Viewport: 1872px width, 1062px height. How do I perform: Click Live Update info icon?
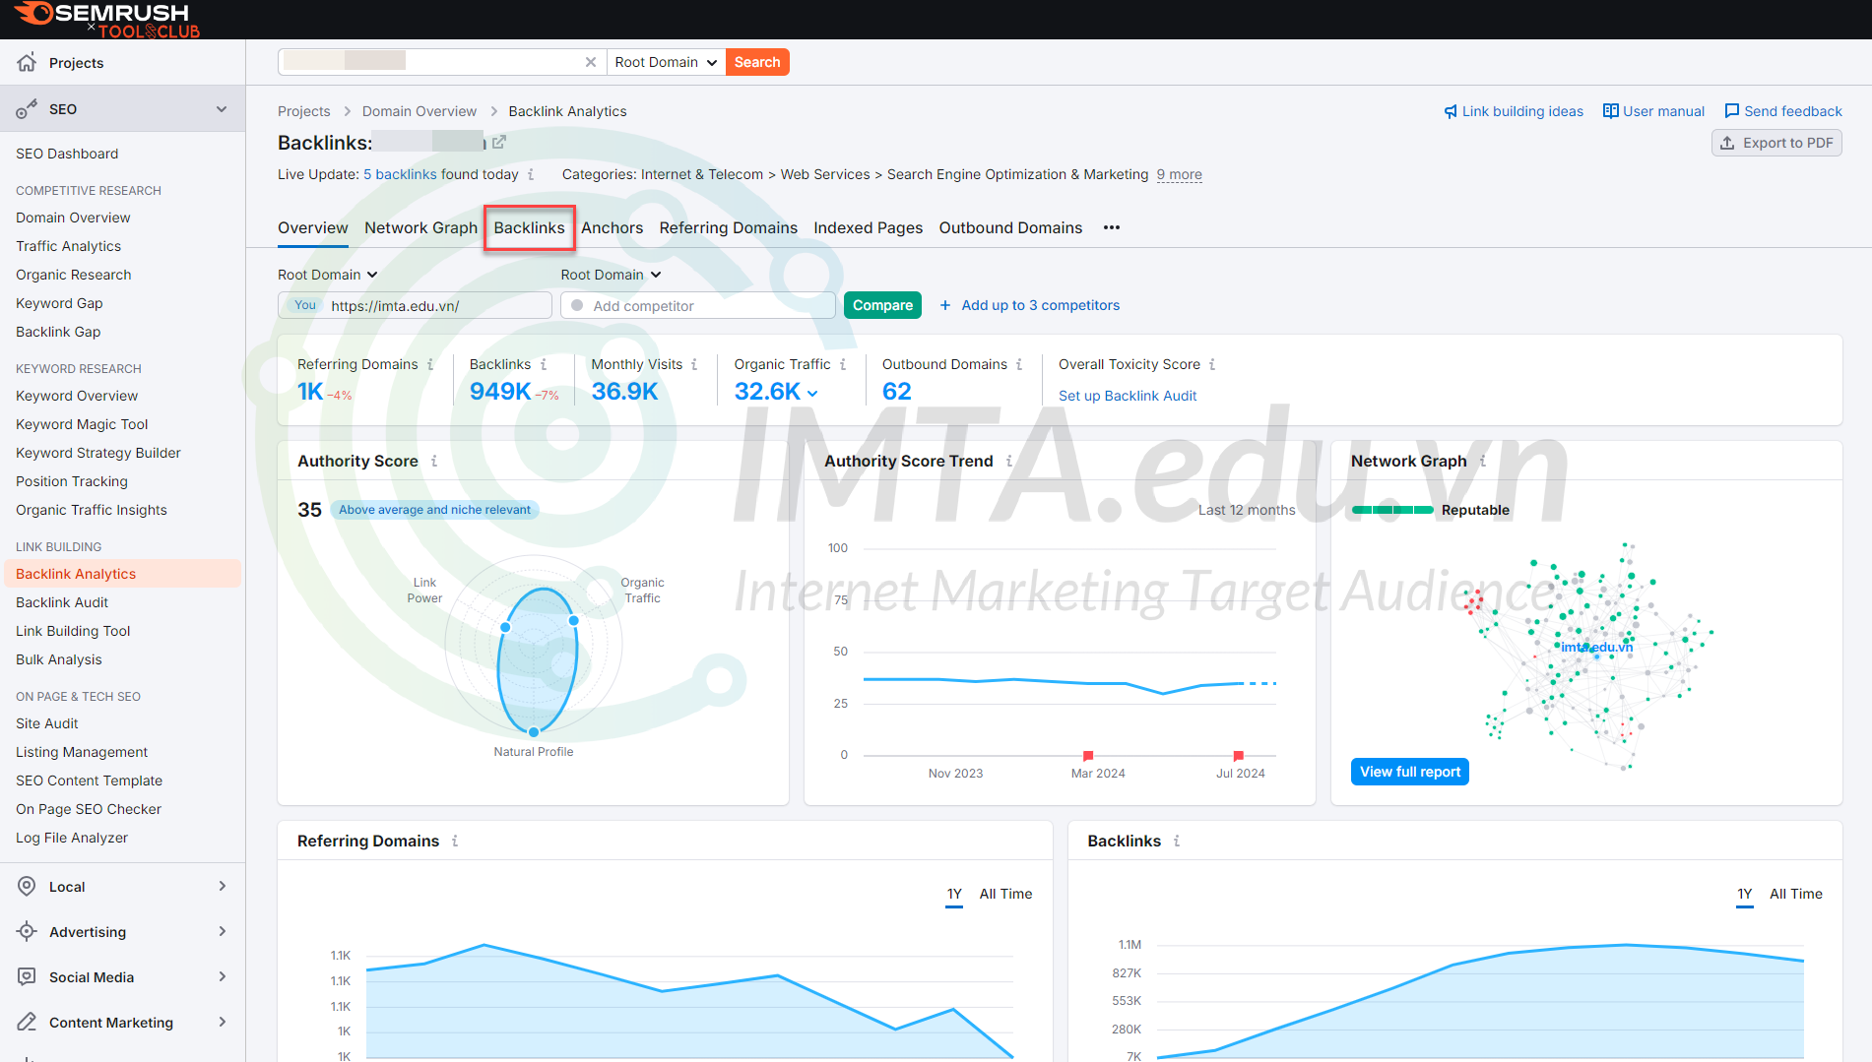(x=531, y=174)
